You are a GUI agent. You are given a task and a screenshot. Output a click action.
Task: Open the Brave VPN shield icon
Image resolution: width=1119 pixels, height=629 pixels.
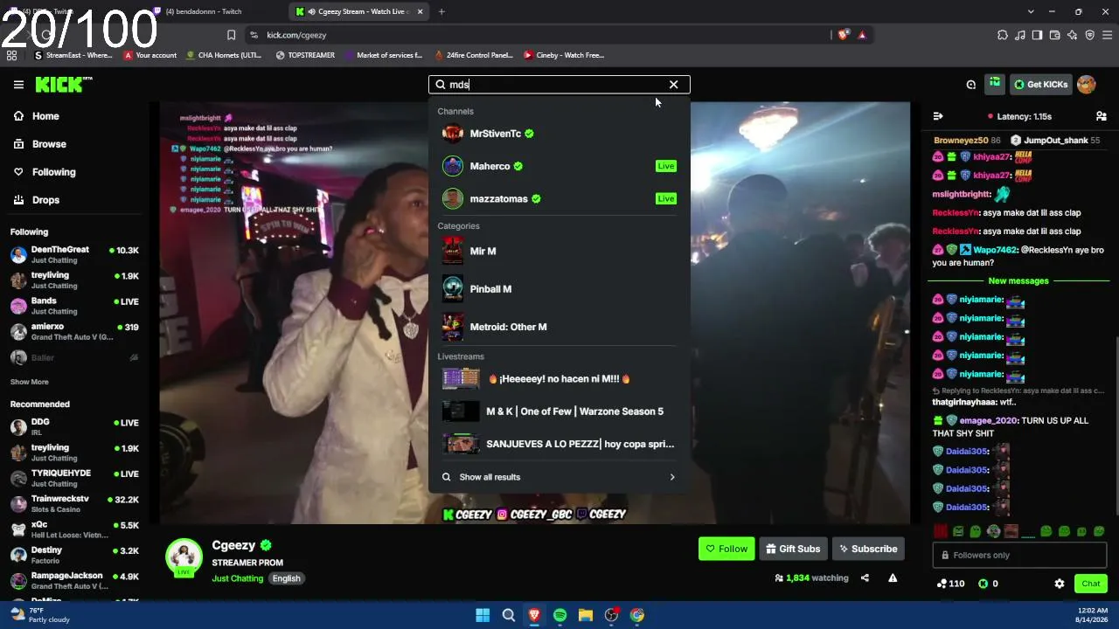pyautogui.click(x=1089, y=35)
